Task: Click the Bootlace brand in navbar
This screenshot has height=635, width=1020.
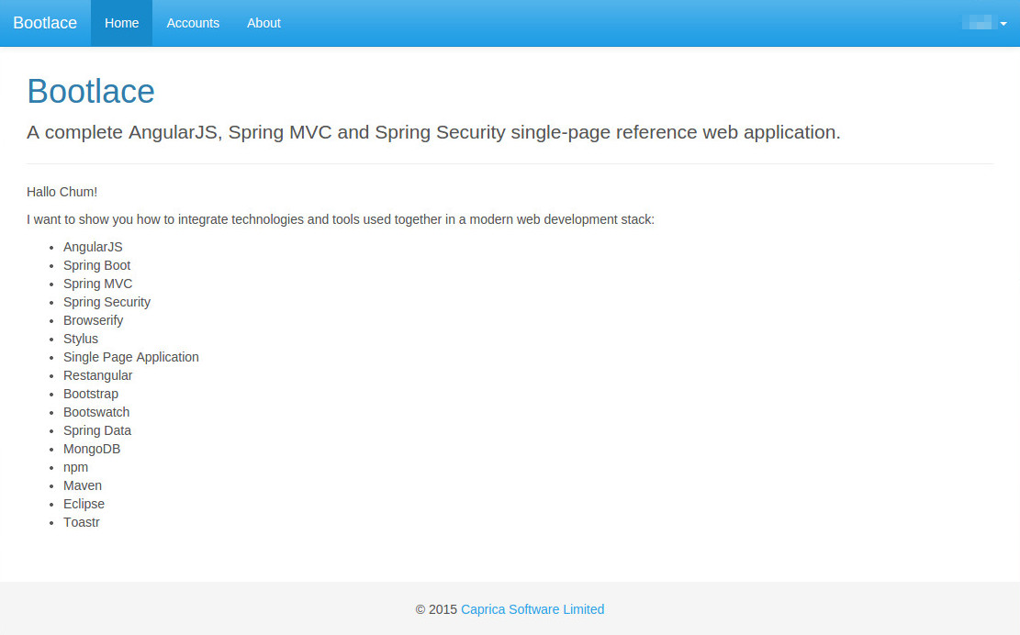Action: click(x=45, y=23)
